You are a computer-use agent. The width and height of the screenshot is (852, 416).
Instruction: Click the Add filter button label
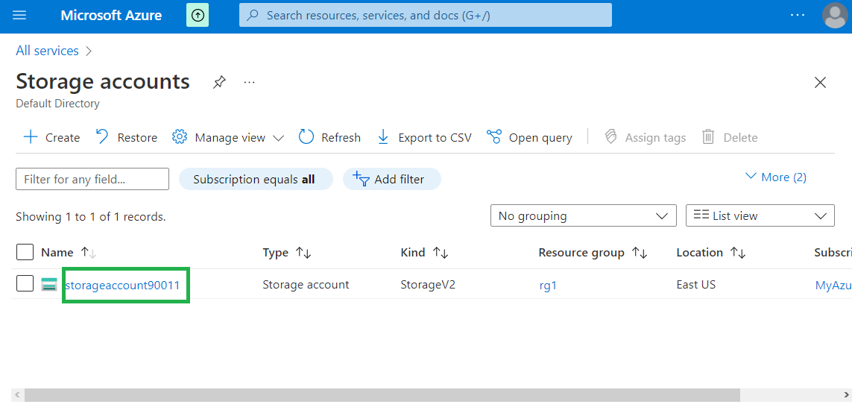coord(400,179)
